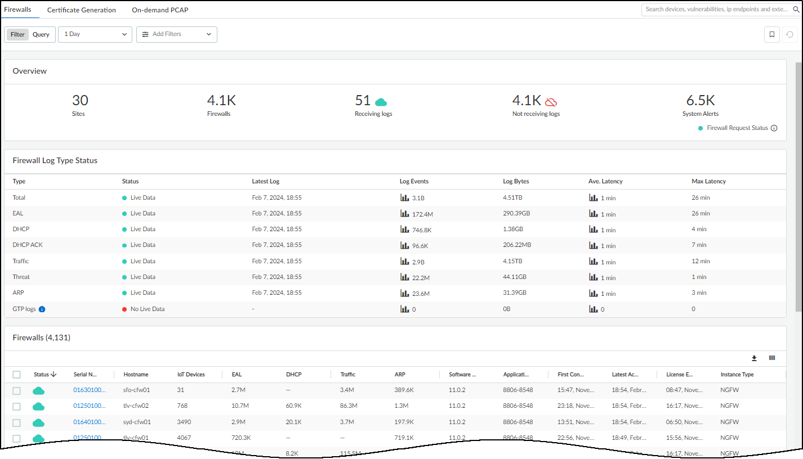Open the Add Filters dropdown
The height and width of the screenshot is (459, 803).
point(176,34)
